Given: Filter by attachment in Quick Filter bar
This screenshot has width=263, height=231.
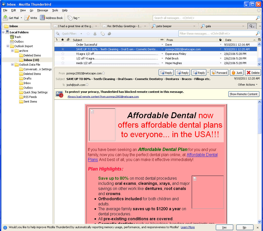Looking at the screenshot, I should 109,34.
